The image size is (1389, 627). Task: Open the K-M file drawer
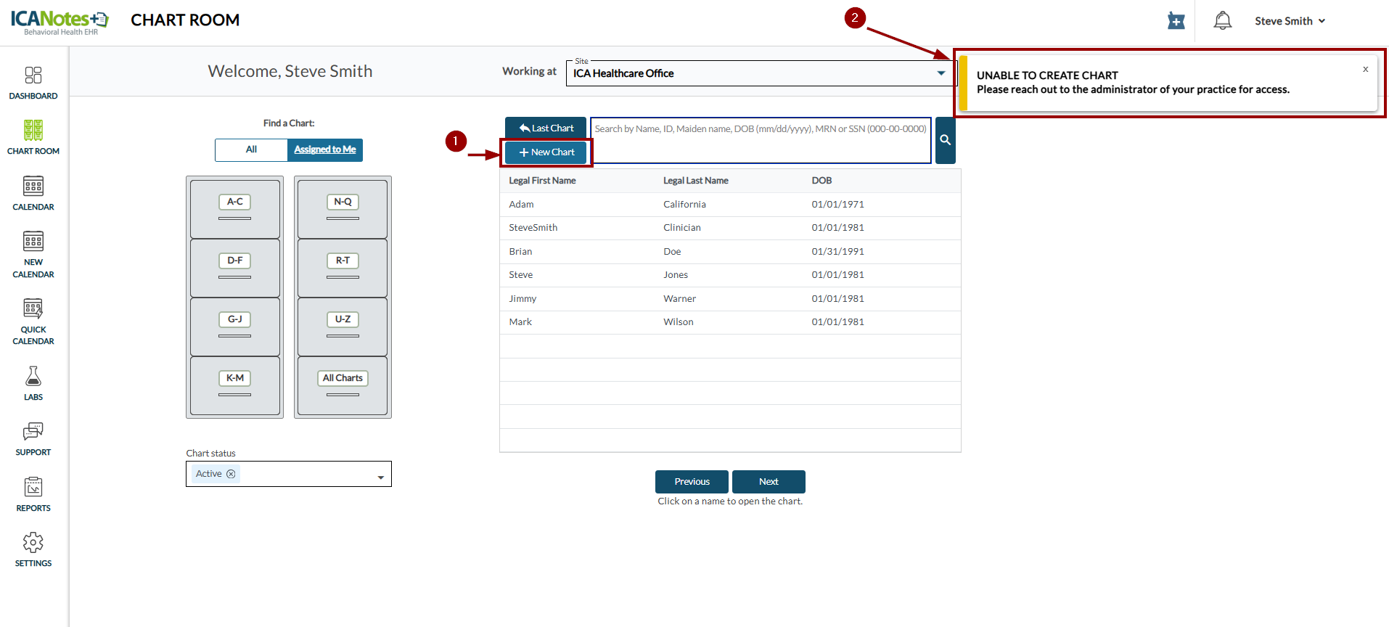(x=235, y=385)
